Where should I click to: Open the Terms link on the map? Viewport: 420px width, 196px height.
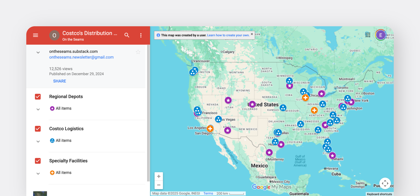point(208,193)
